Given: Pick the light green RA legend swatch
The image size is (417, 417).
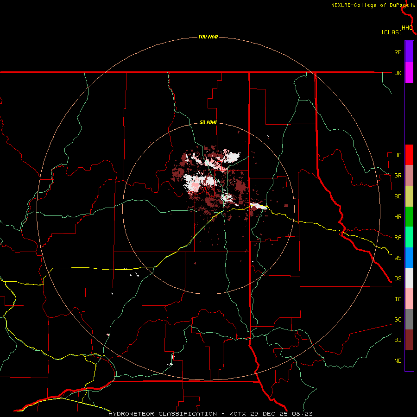Looking at the screenshot, I should 409,237.
